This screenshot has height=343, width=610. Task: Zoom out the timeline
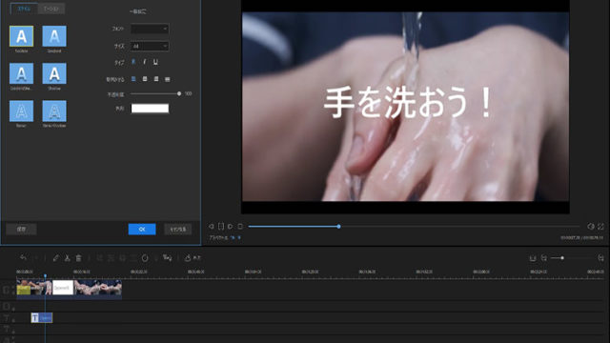point(544,258)
